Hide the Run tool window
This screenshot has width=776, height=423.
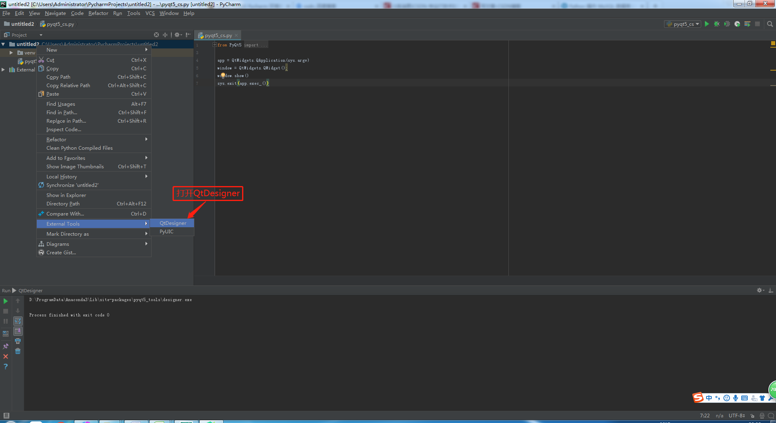tap(771, 291)
